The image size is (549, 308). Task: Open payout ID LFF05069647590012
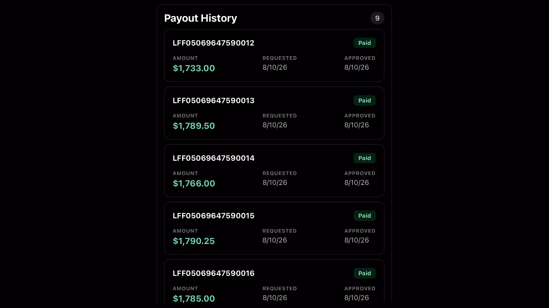[214, 43]
